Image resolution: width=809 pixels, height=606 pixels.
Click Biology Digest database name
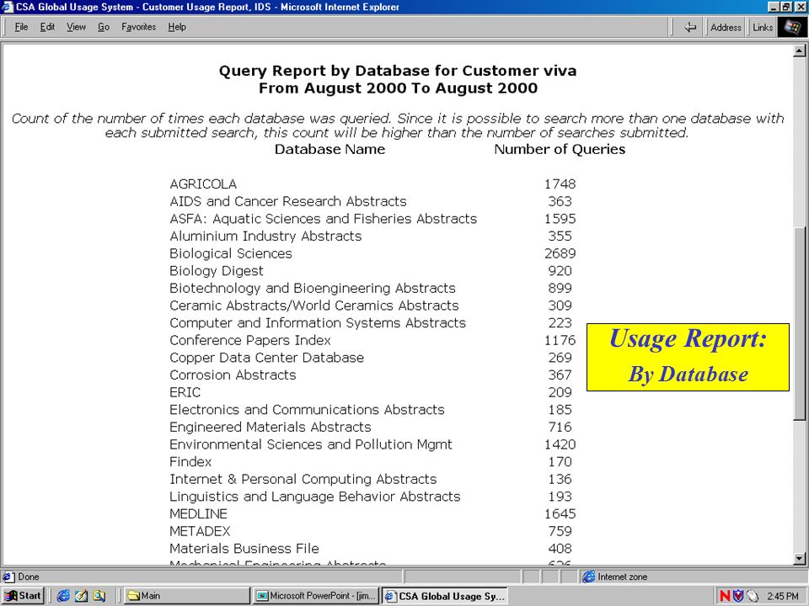pyautogui.click(x=217, y=271)
